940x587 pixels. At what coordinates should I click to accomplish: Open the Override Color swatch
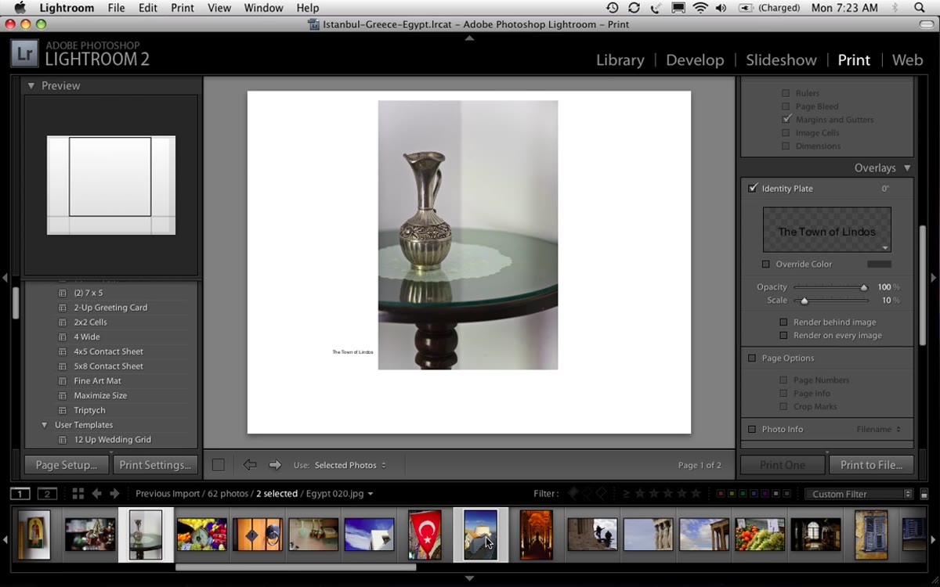point(879,265)
